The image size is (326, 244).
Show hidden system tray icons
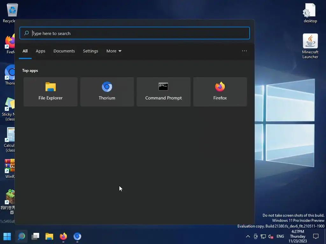tap(248, 236)
